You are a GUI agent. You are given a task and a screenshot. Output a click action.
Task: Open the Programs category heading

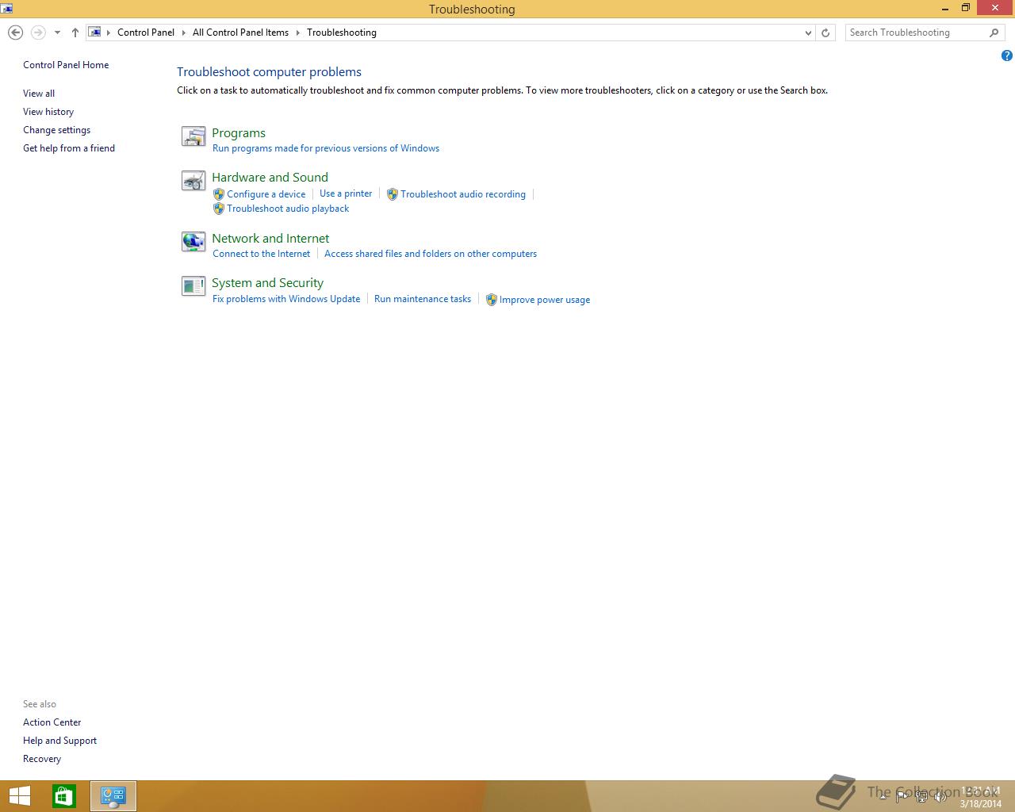coord(239,133)
